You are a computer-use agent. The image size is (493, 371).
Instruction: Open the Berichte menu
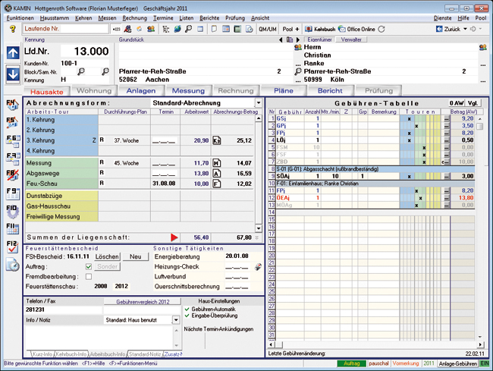pyautogui.click(x=209, y=18)
